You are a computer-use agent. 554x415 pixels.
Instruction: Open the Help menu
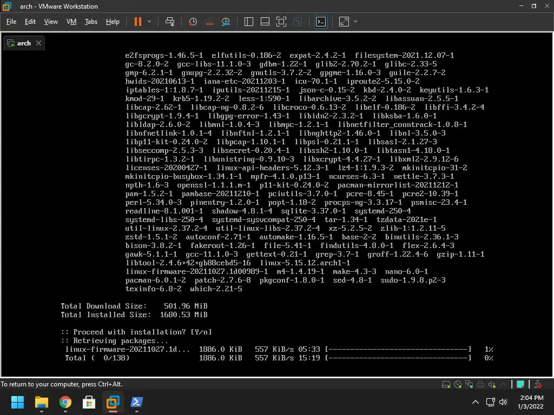[x=113, y=22]
